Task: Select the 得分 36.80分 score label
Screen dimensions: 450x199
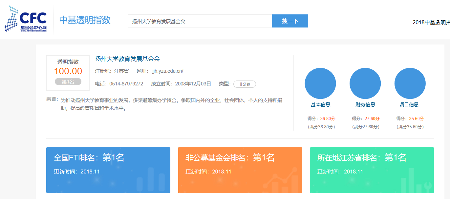Action: coord(320,118)
